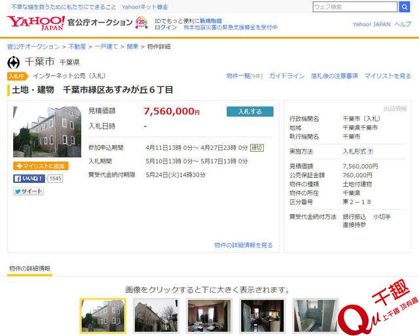Open the 落札後の注意事項 link

click(335, 76)
